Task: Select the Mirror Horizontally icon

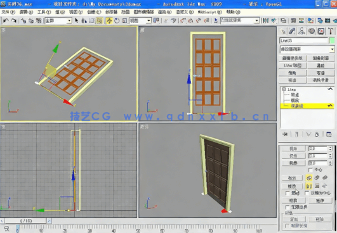Action: 309,186
